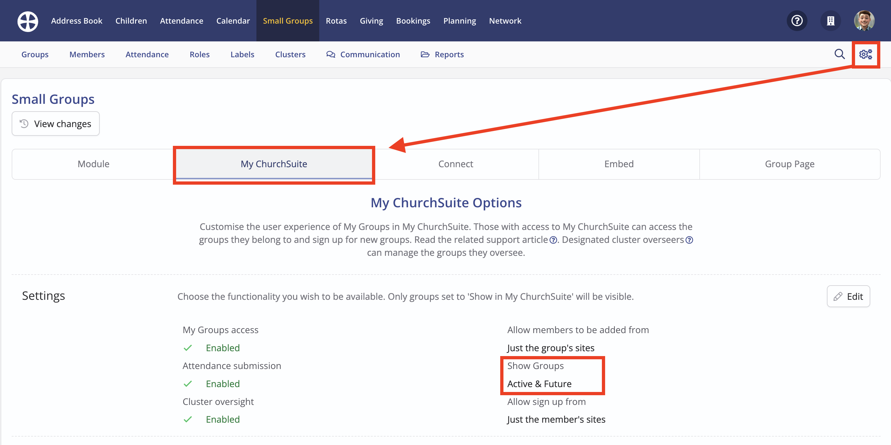Open Address Book module
Image resolution: width=891 pixels, height=445 pixels.
click(x=77, y=21)
